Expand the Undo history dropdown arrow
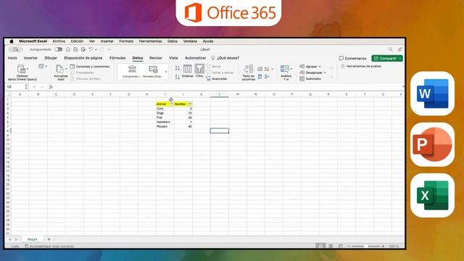This screenshot has width=464, height=261. 96,50
